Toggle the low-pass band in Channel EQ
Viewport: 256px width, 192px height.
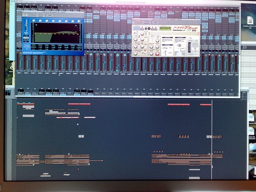(79, 21)
